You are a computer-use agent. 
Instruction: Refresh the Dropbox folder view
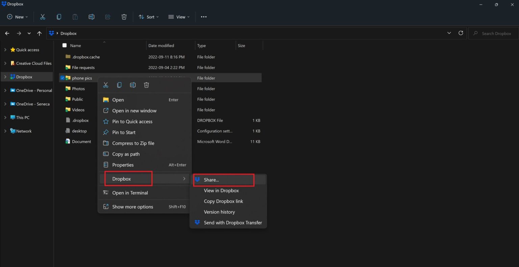point(461,33)
